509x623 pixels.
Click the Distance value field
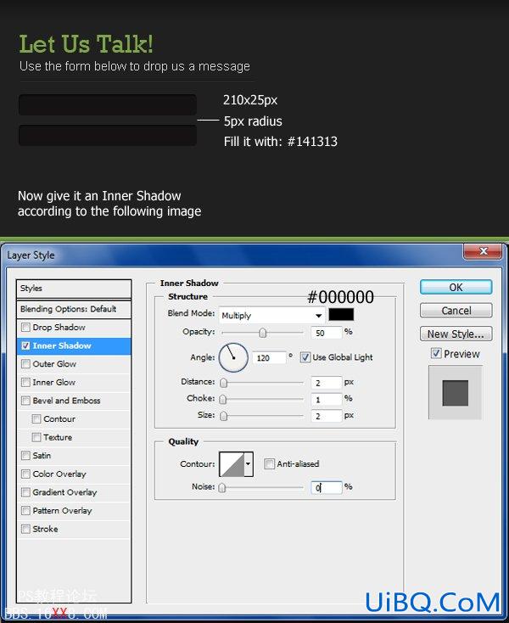[327, 382]
